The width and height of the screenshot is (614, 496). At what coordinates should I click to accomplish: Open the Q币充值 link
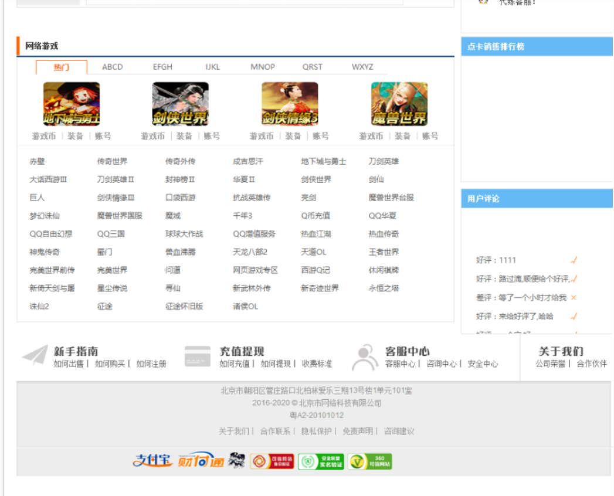pos(316,216)
